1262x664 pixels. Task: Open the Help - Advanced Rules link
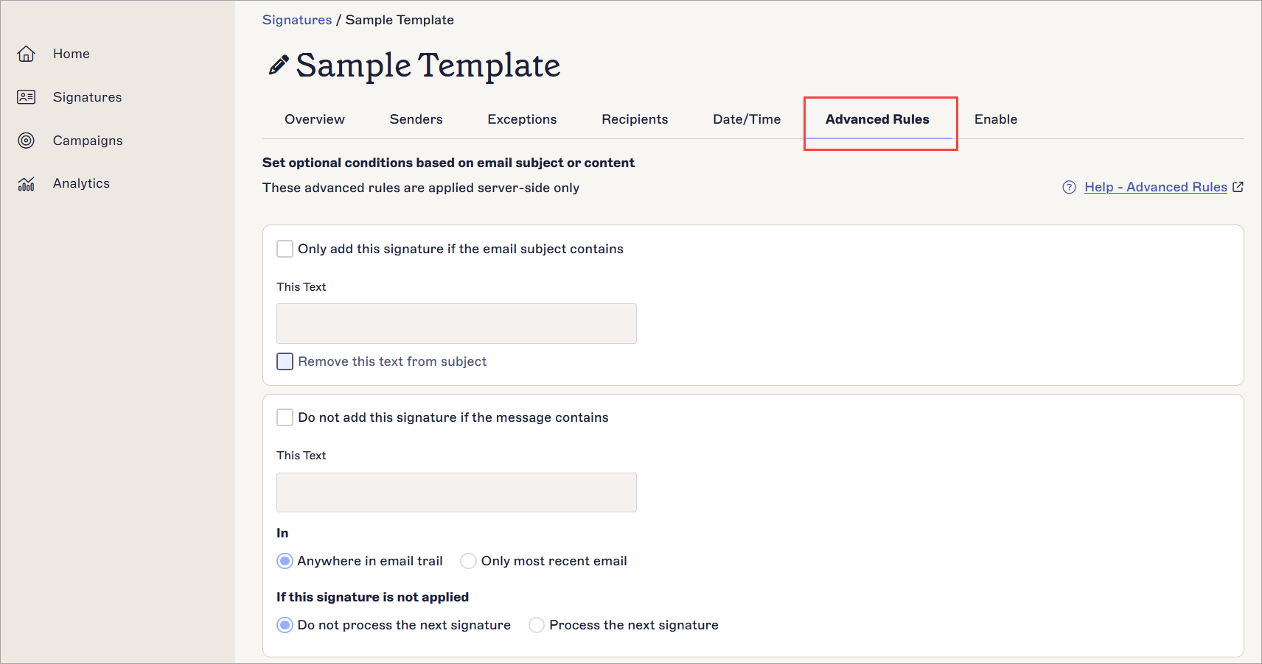[1155, 187]
